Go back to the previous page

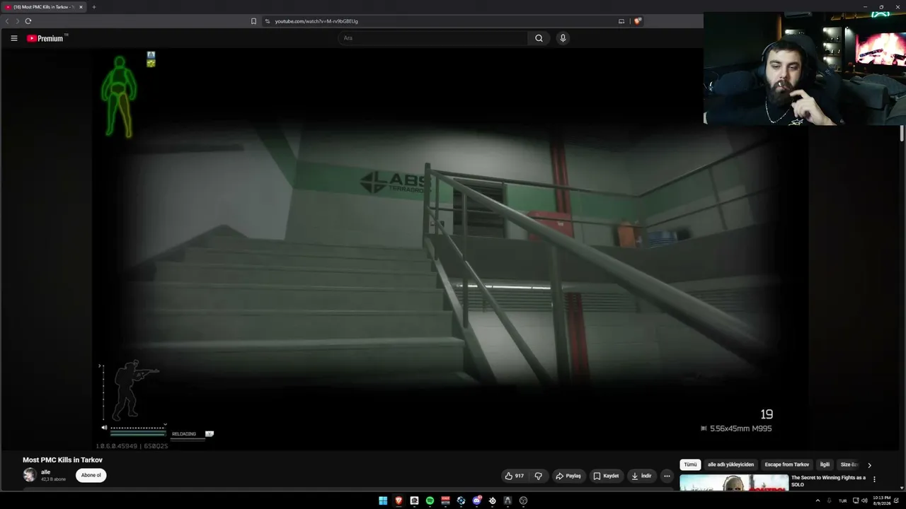point(7,21)
